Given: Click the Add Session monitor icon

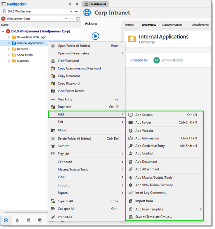Looking at the screenshot, I should click(131, 115).
